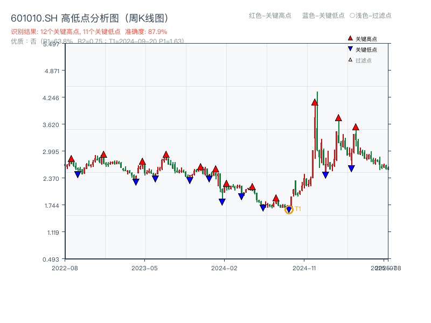
Task: Select the last blue low triangle on the right
Action: click(x=351, y=168)
